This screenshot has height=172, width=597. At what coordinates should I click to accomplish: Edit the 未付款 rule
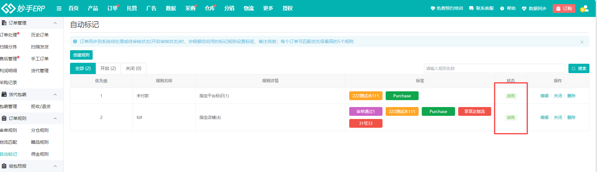point(544,96)
